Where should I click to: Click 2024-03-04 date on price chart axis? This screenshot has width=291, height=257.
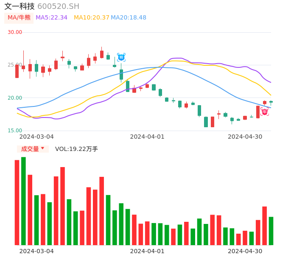tap(36, 137)
